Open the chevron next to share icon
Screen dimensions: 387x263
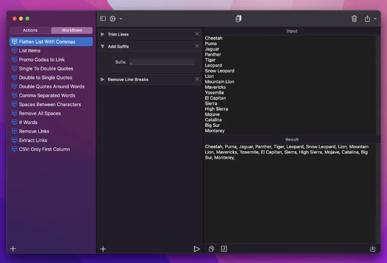click(375, 18)
